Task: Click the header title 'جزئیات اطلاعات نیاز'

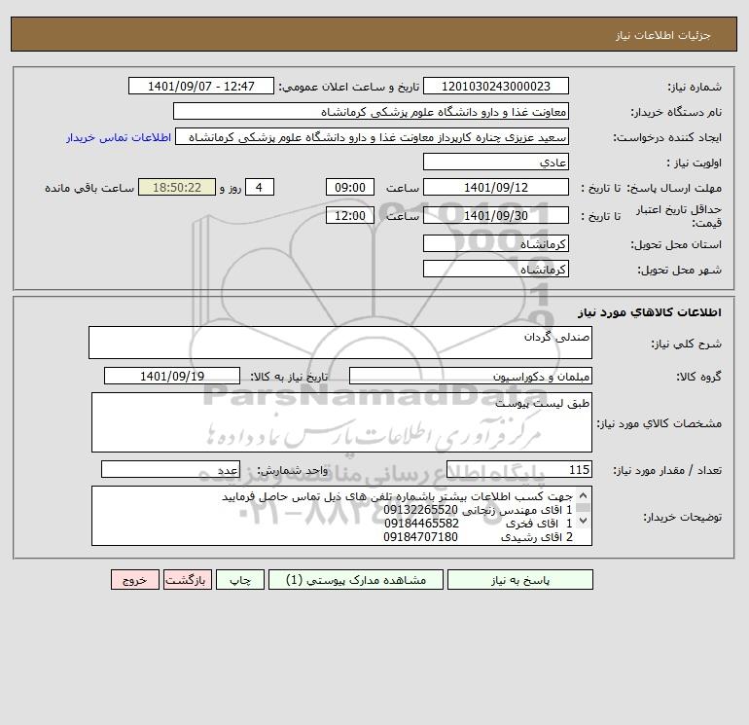Action: tap(663, 35)
